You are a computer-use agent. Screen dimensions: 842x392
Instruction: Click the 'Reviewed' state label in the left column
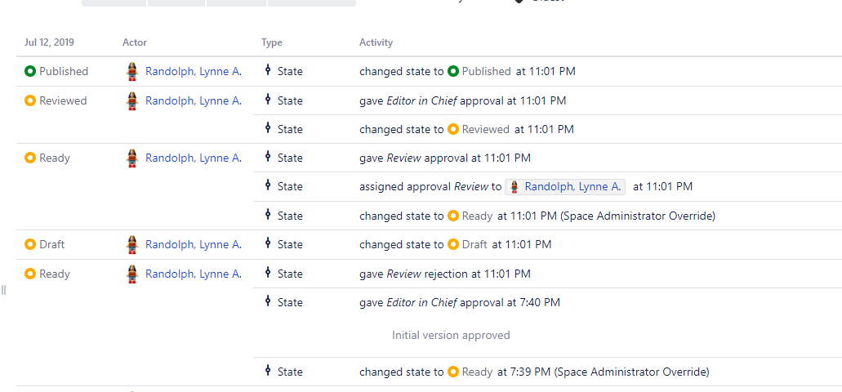tap(63, 100)
